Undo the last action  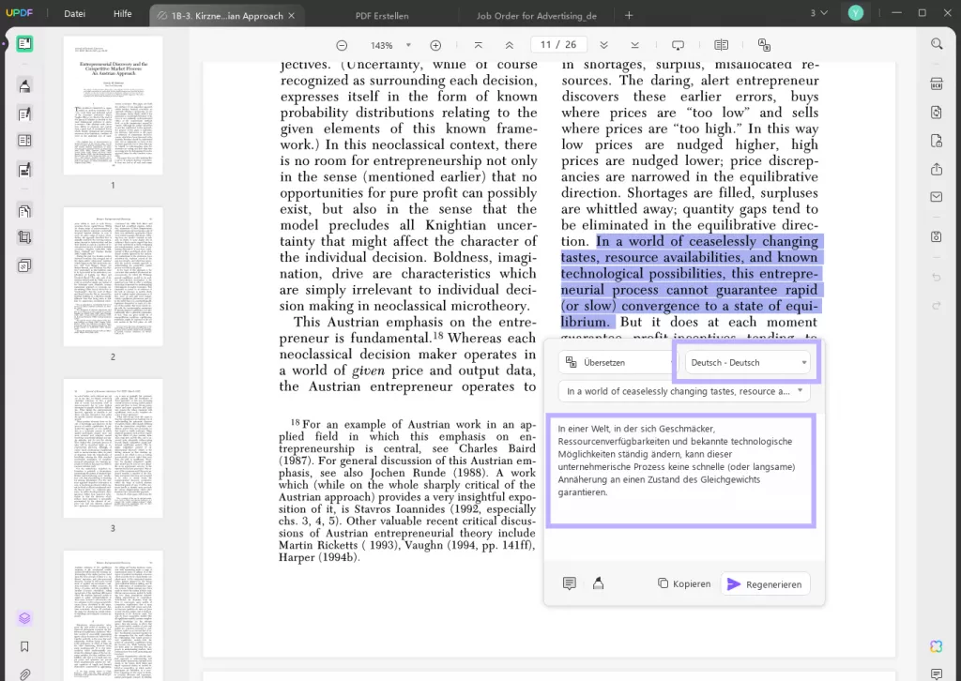(937, 278)
